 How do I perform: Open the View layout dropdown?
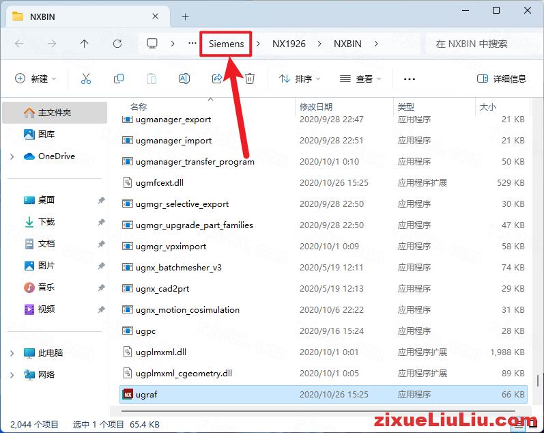[x=360, y=79]
